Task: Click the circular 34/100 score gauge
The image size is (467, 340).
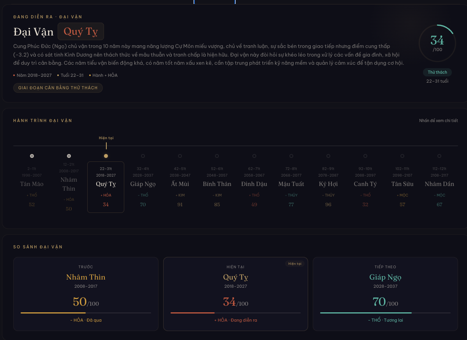Action: pyautogui.click(x=437, y=43)
